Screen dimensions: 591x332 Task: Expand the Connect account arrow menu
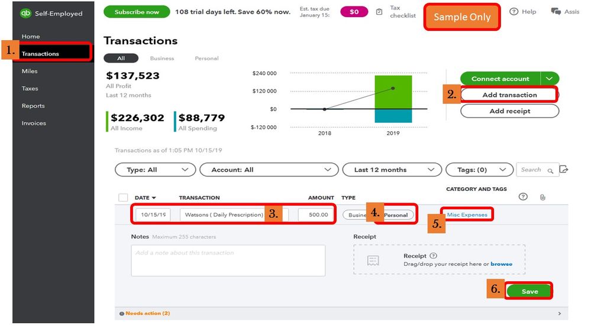[550, 79]
